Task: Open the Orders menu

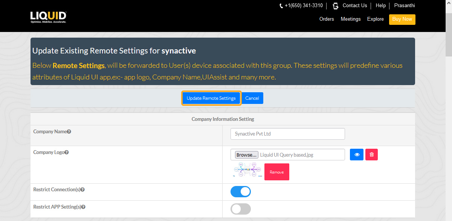Action: point(327,19)
